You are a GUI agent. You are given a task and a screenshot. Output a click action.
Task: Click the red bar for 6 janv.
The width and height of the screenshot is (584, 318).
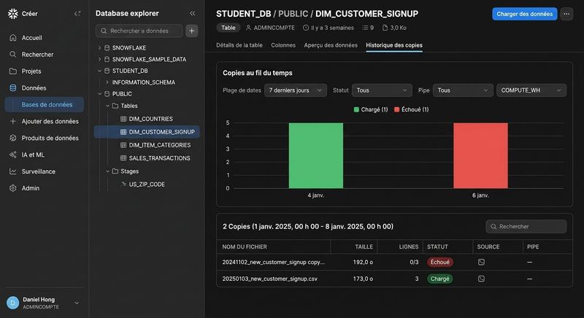click(x=480, y=155)
